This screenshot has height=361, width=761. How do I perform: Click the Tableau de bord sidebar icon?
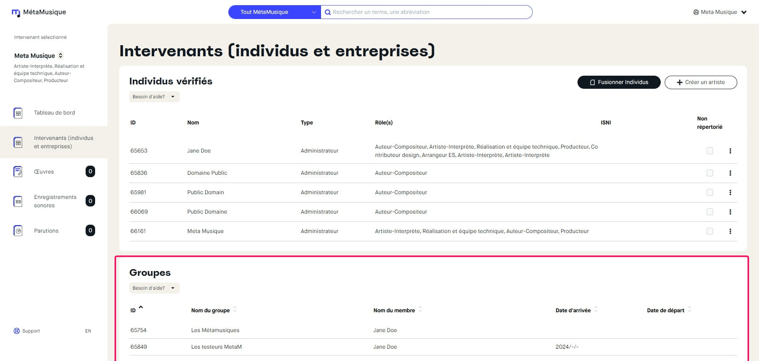tap(18, 113)
